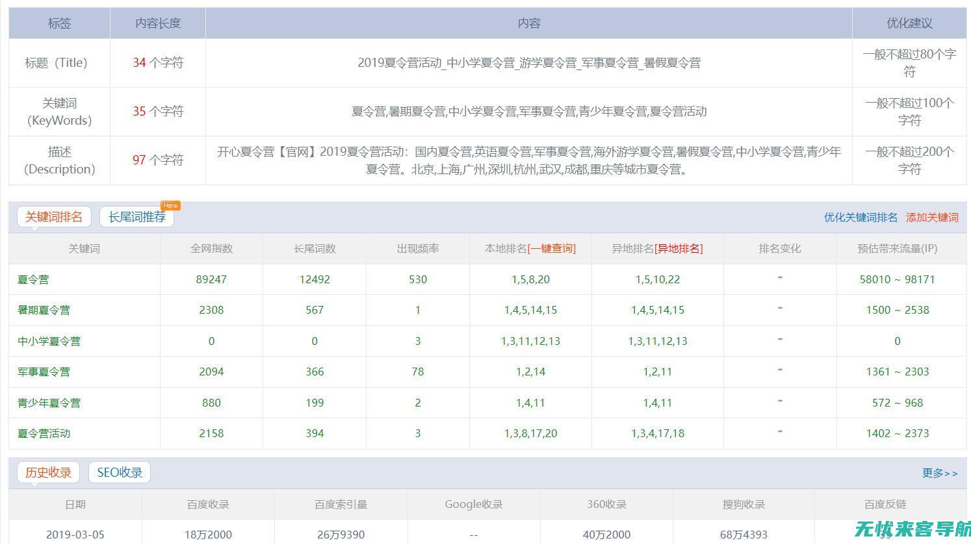Click the 优化关键词排名 link

point(861,218)
